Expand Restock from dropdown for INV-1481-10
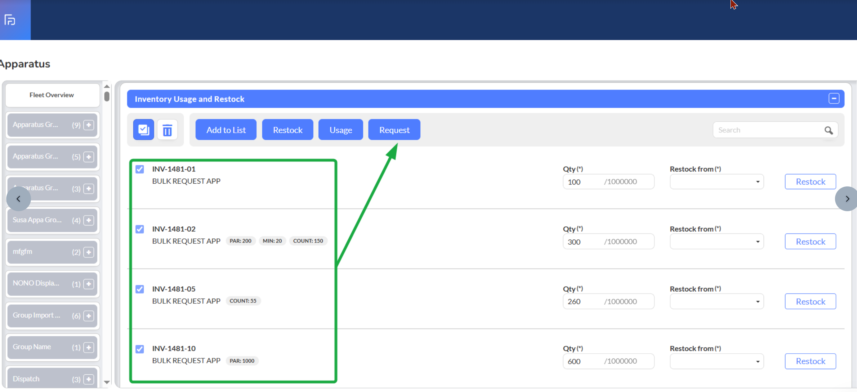The image size is (857, 392). tap(716, 361)
